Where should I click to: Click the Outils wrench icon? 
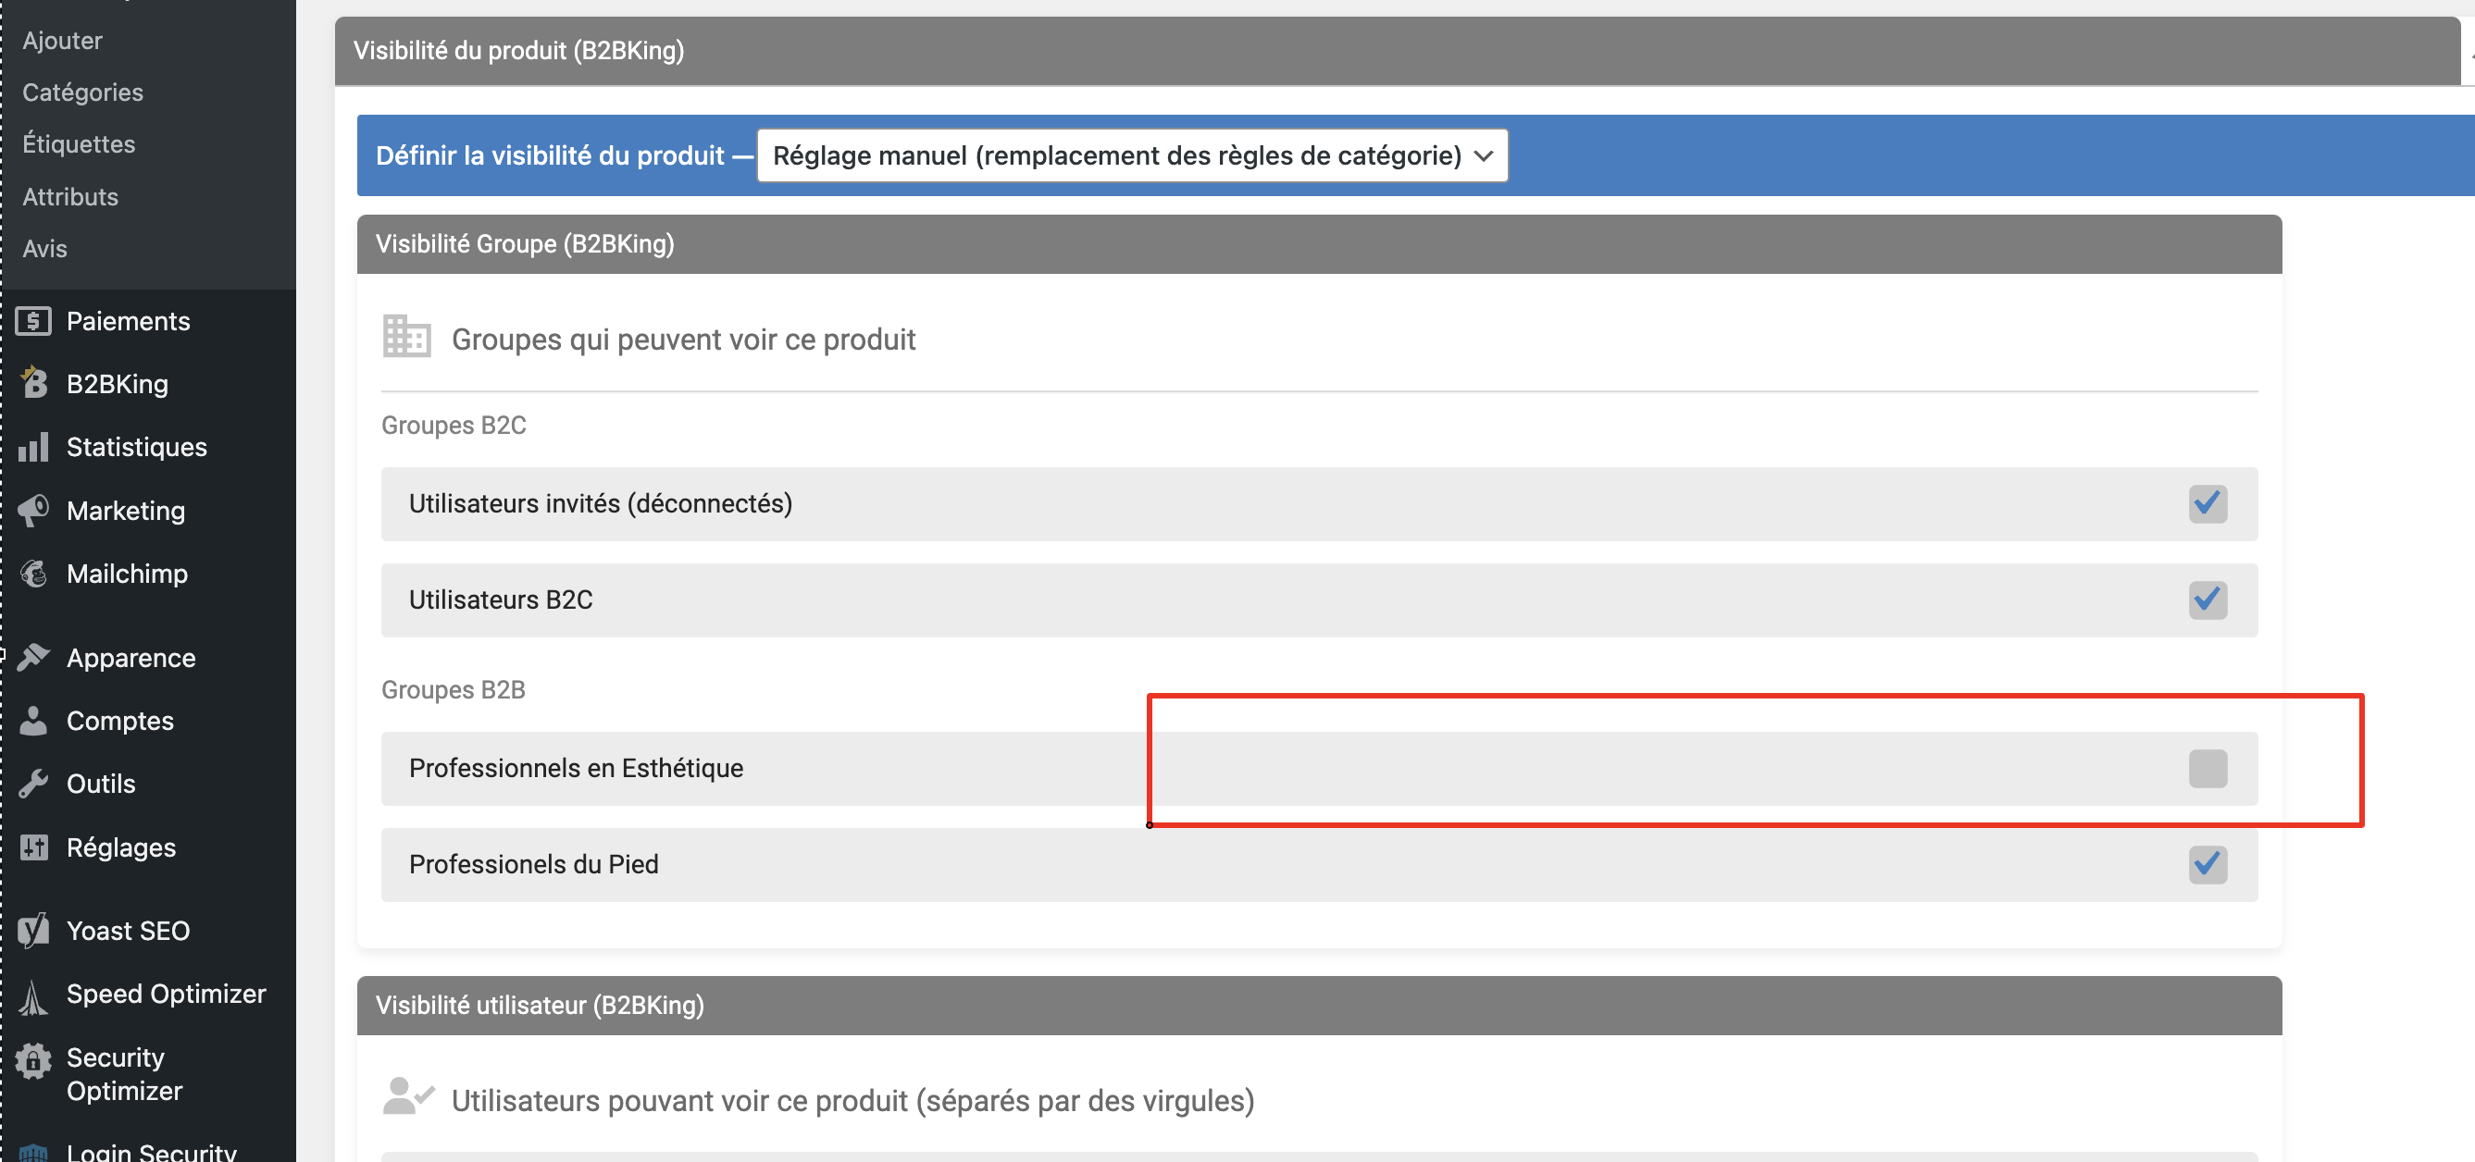click(33, 784)
